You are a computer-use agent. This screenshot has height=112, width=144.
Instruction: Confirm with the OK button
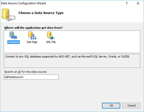tap(111, 105)
